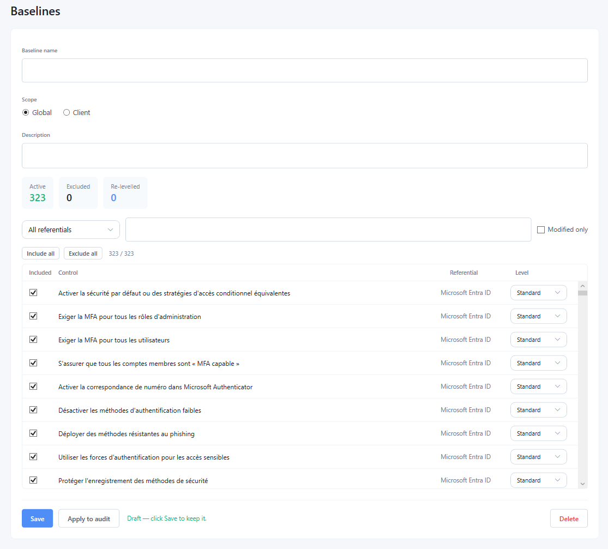Uncheck 'S'assurer que tous les comptes membres' control

pos(33,363)
